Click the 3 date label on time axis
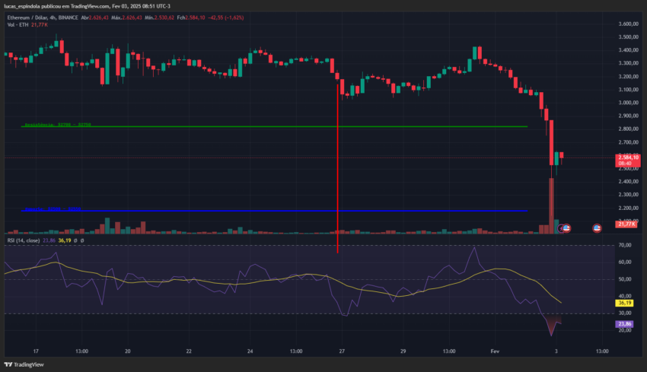Viewport: 647px width, 372px height. tap(556, 351)
